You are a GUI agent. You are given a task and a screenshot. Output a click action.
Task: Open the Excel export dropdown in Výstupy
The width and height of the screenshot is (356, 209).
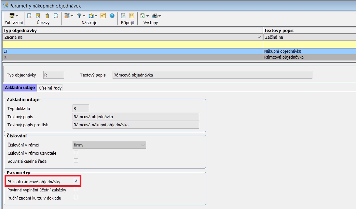144,16
